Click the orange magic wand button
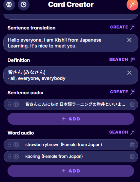Screen dimensions: 140x182 pos(132,5)
